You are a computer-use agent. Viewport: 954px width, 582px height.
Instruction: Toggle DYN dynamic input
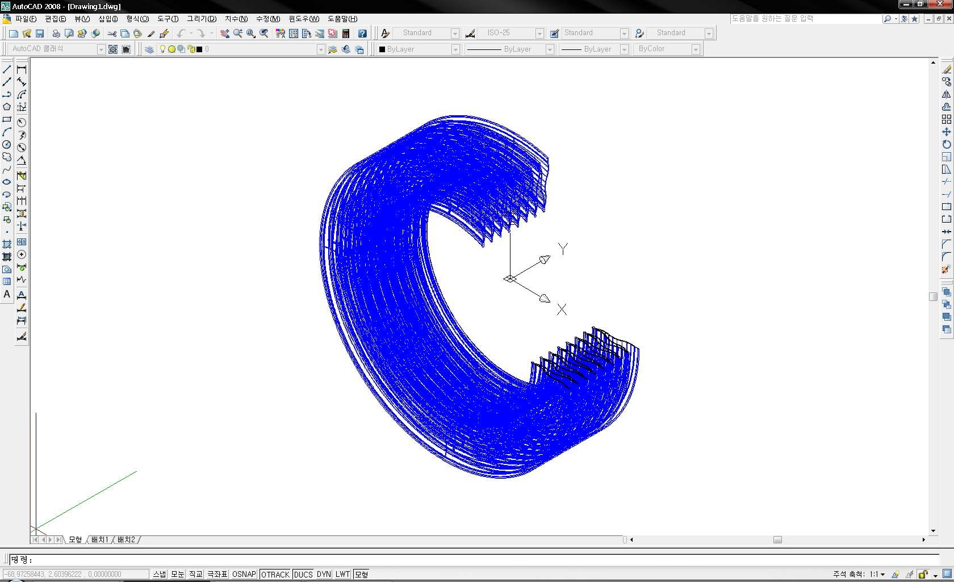pos(324,574)
